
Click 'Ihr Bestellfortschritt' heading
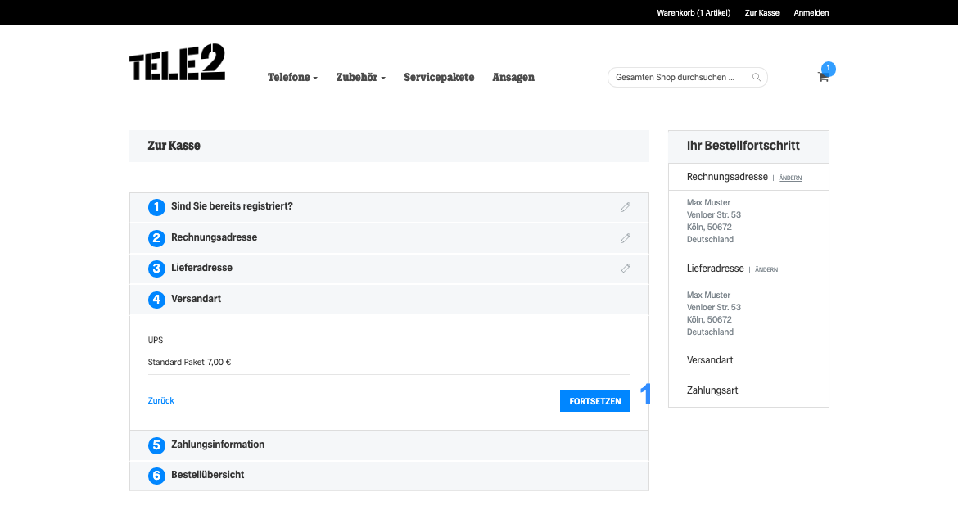point(743,146)
